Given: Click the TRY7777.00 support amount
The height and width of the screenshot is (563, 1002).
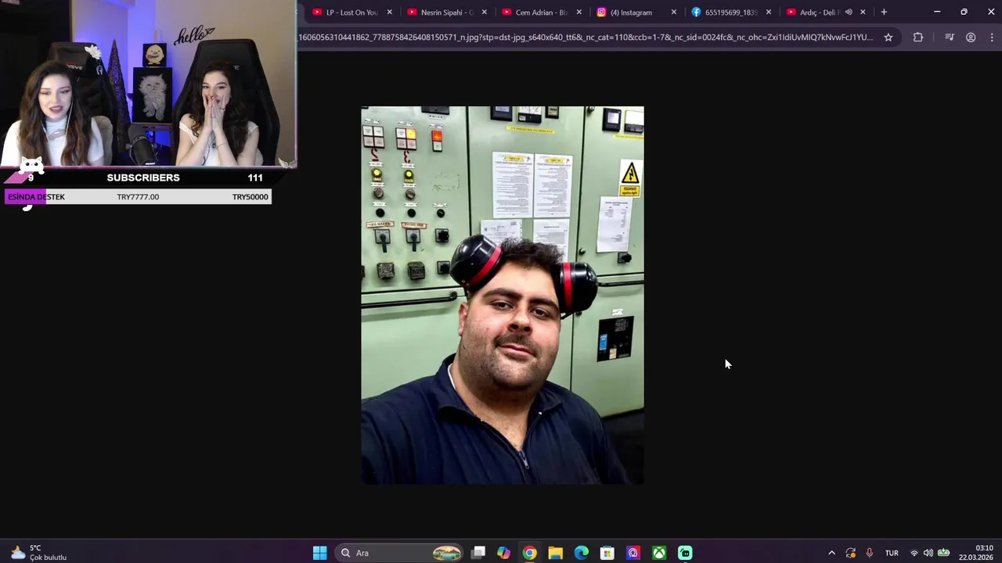Looking at the screenshot, I should (138, 197).
